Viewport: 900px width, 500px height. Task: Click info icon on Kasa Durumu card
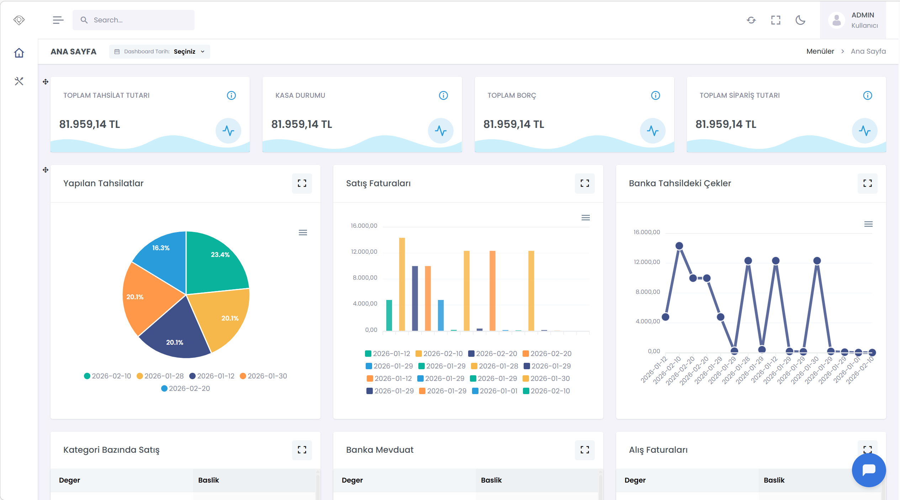(x=443, y=96)
